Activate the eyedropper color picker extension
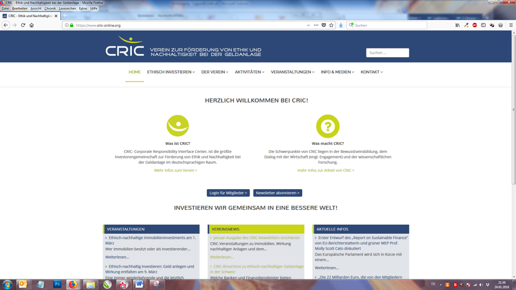 pos(466,25)
